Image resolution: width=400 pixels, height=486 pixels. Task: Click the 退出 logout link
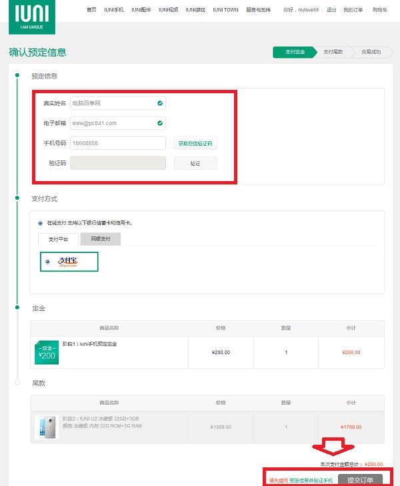point(331,10)
